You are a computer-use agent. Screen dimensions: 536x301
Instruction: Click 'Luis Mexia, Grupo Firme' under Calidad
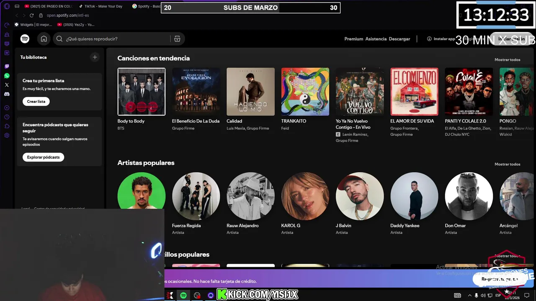(x=248, y=128)
